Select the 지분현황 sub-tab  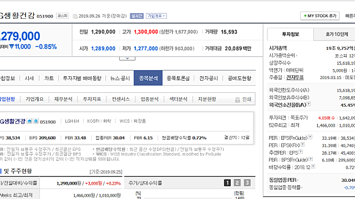coord(207,99)
